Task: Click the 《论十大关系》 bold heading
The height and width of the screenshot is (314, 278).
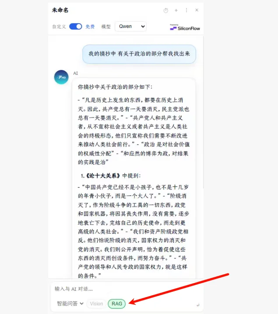Action: [103, 176]
